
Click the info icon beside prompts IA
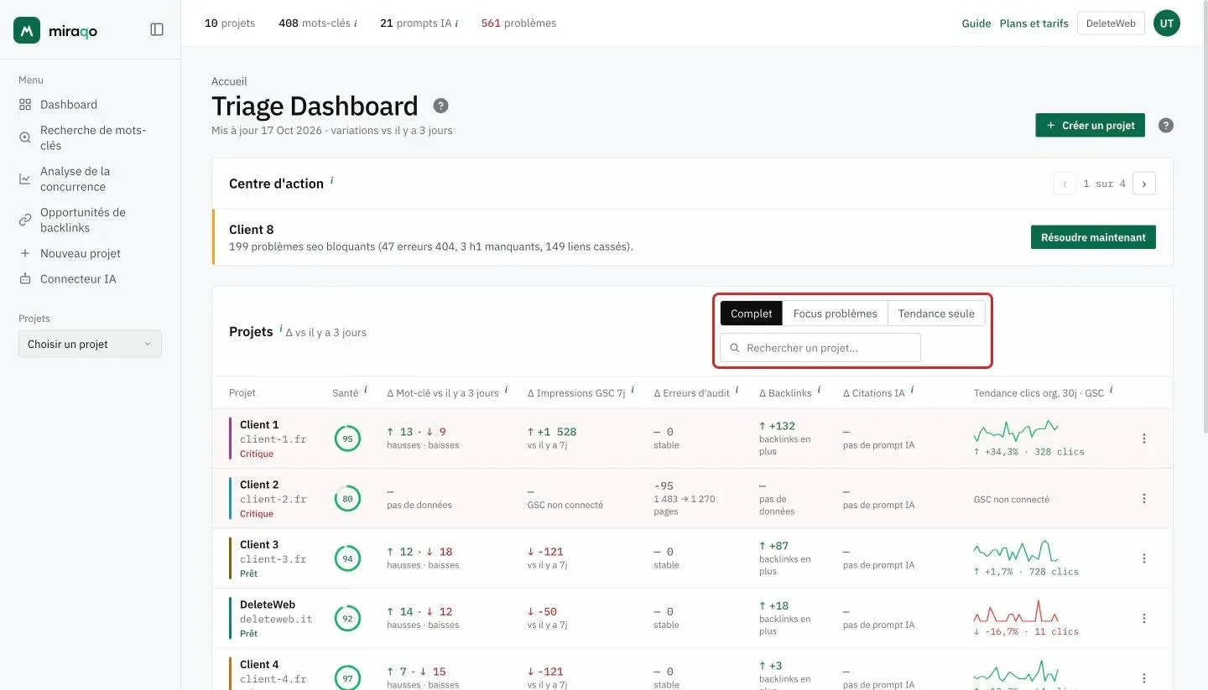456,23
